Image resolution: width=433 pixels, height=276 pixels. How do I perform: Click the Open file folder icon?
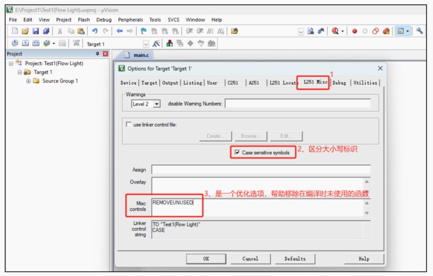(25, 32)
